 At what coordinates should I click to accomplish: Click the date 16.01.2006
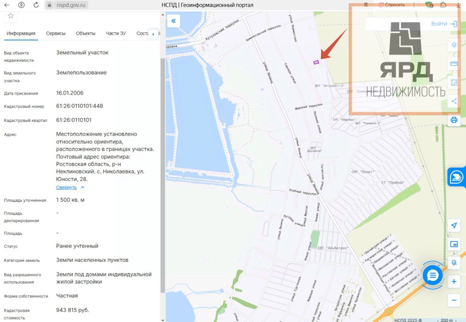pyautogui.click(x=70, y=93)
